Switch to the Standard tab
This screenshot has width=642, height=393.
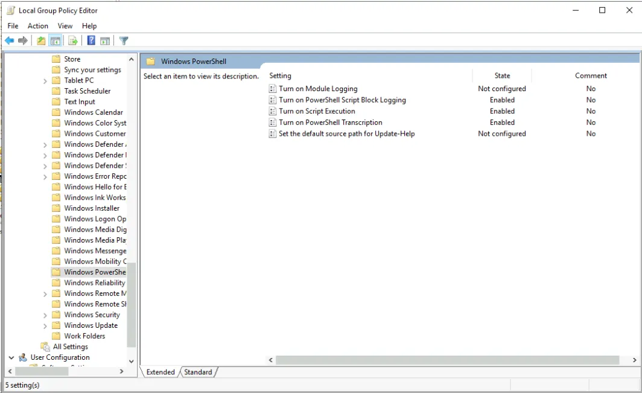pyautogui.click(x=198, y=372)
